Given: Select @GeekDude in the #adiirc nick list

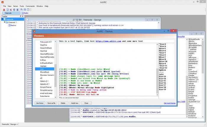Looking at the screenshot, I should click(194, 39).
